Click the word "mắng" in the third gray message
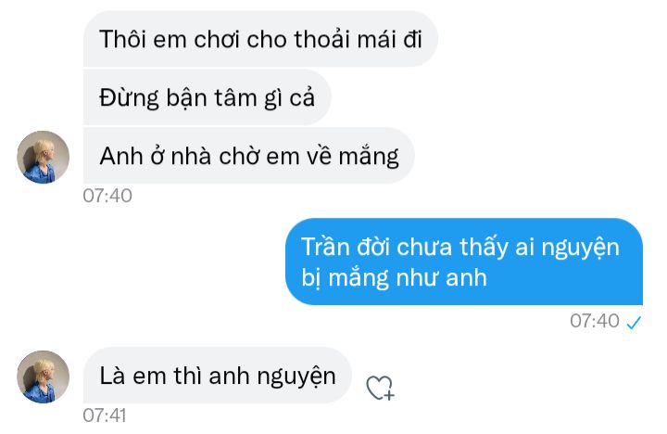667x434 pixels. tap(369, 157)
